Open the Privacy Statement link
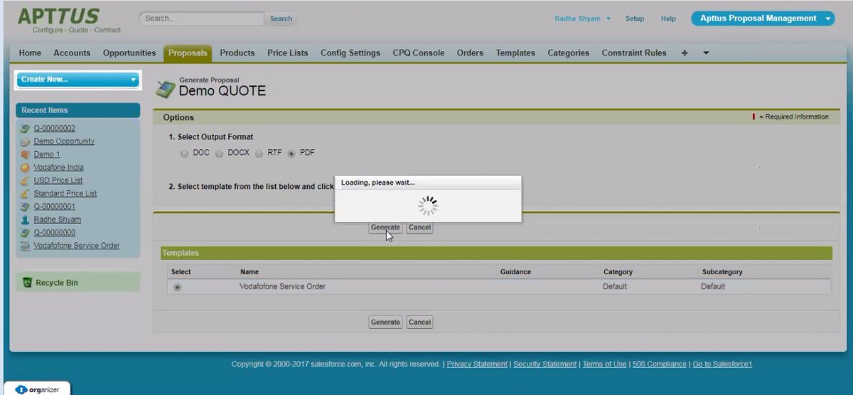 click(x=477, y=364)
